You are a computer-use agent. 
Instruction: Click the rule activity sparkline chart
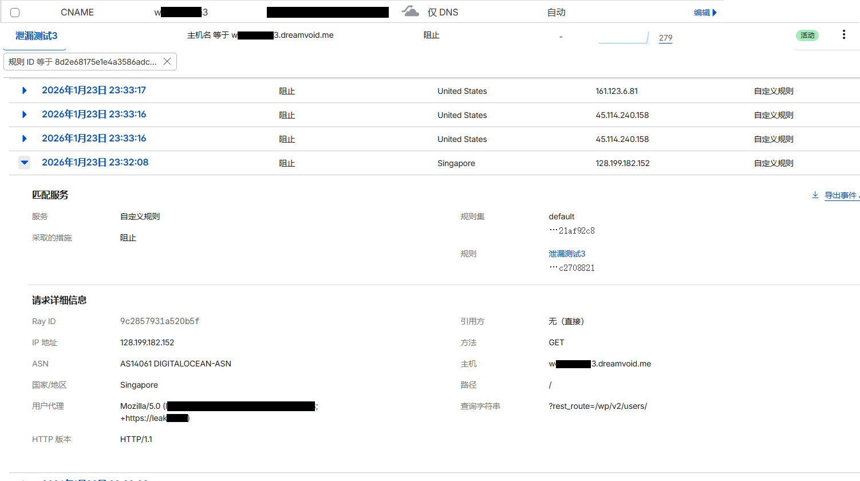click(624, 38)
